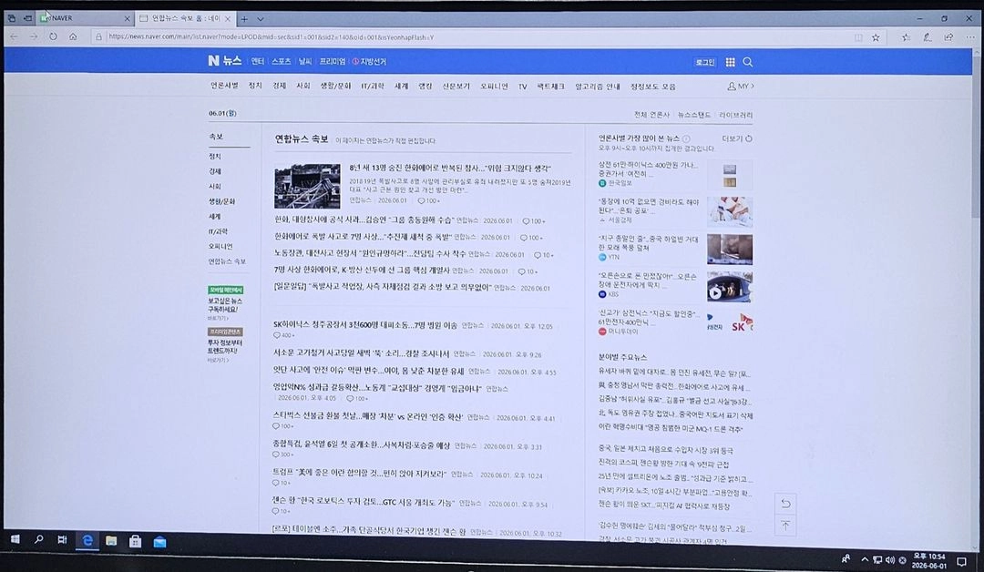Open the Naver search magnifier icon
This screenshot has height=572, width=984.
[x=747, y=62]
